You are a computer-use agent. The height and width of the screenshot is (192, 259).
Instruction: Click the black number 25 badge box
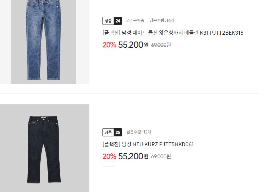tap(118, 132)
